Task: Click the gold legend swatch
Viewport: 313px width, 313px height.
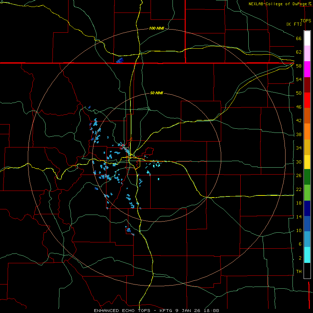Action: pos(307,147)
